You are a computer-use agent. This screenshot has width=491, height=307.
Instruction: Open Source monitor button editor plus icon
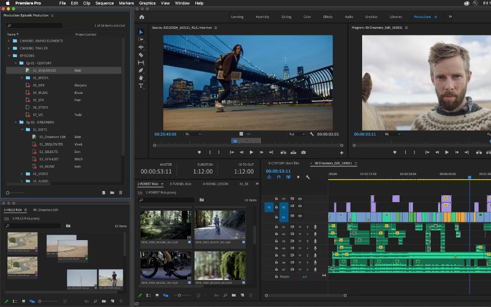tap(342, 152)
